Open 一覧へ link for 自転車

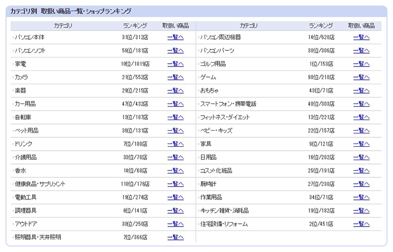click(175, 117)
